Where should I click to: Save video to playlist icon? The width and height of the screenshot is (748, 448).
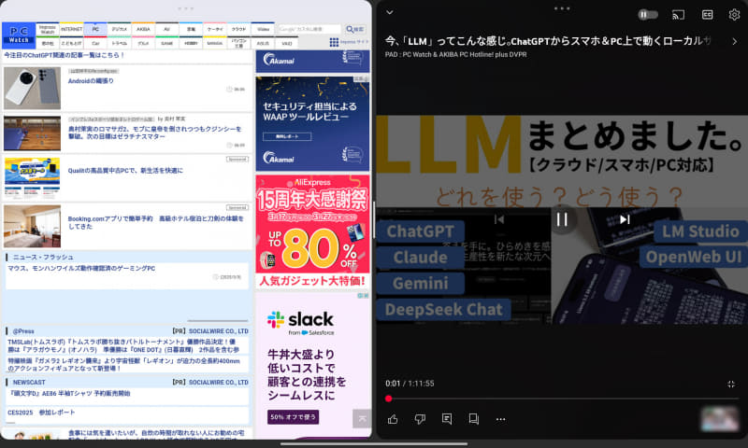pyautogui.click(x=474, y=419)
